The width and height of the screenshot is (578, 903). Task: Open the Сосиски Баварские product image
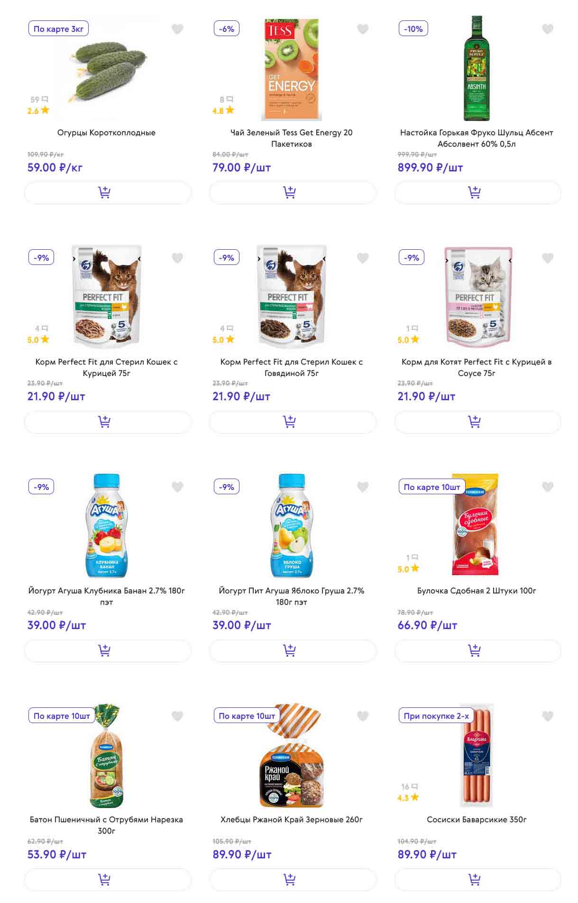[477, 755]
